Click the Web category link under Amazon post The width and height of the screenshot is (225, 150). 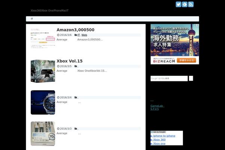pyautogui.click(x=84, y=35)
